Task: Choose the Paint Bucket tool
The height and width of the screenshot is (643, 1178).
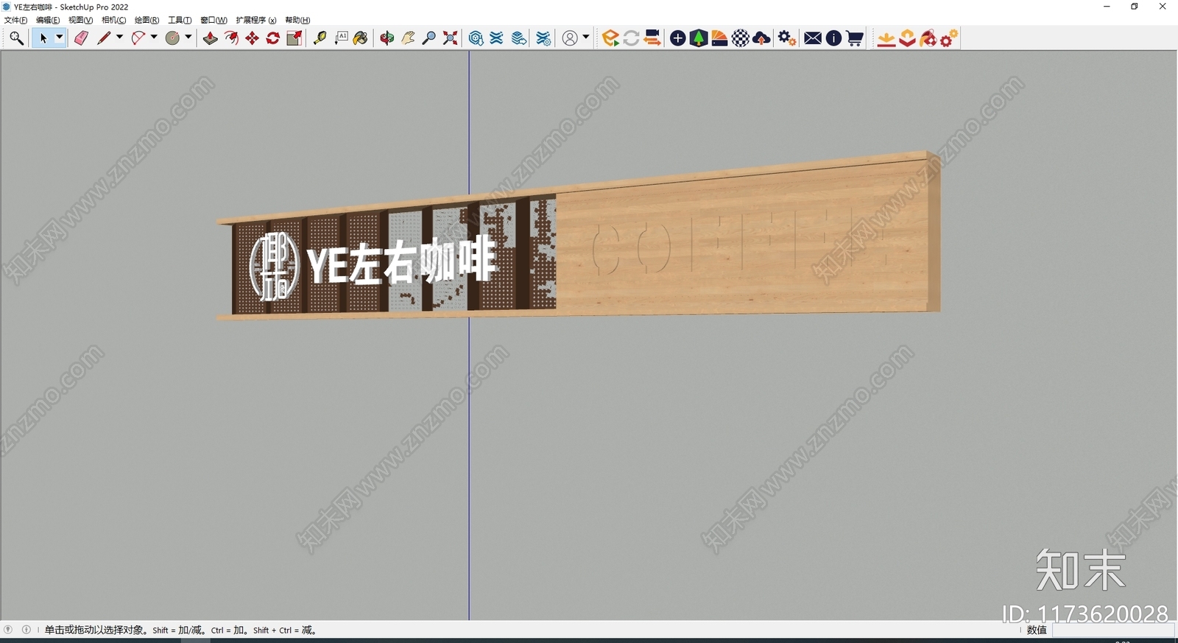Action: 361,38
